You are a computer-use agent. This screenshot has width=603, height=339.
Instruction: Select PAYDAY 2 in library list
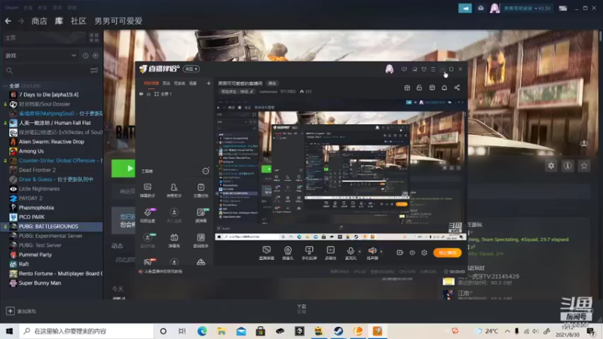pyautogui.click(x=30, y=198)
